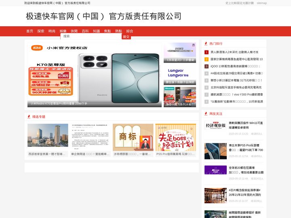
Task: Open ranked article about vivo Y300 Pro
Action: tap(236, 94)
